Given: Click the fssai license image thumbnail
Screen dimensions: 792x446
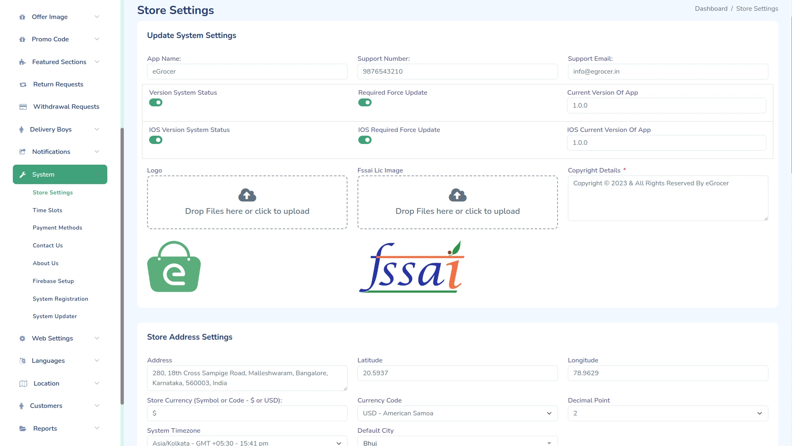Looking at the screenshot, I should 412,266.
